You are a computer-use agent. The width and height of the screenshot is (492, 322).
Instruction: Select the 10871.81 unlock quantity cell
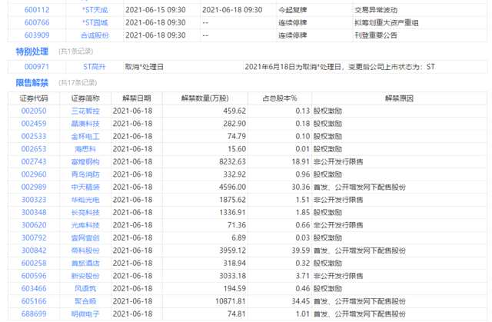pyautogui.click(x=231, y=301)
